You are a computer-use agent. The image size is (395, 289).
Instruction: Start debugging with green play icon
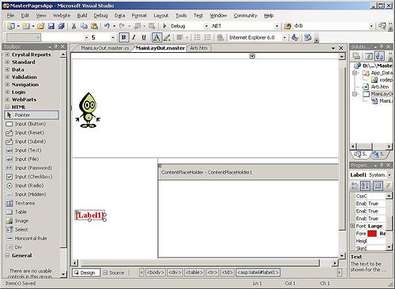pos(165,26)
